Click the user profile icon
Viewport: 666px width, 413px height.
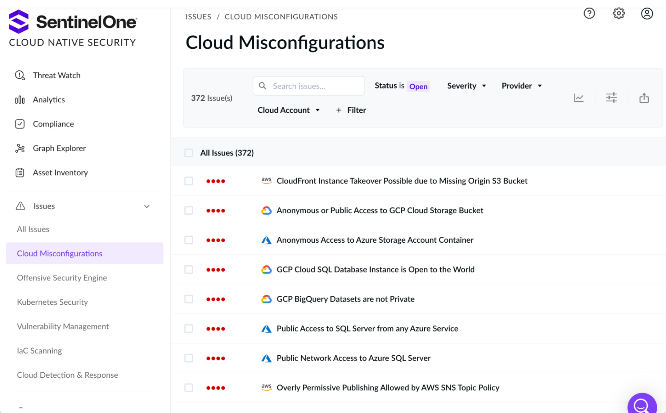[x=647, y=14]
